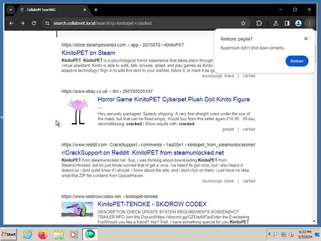Open site information icon in address bar
Screen dimensions: 321x241
point(47,23)
